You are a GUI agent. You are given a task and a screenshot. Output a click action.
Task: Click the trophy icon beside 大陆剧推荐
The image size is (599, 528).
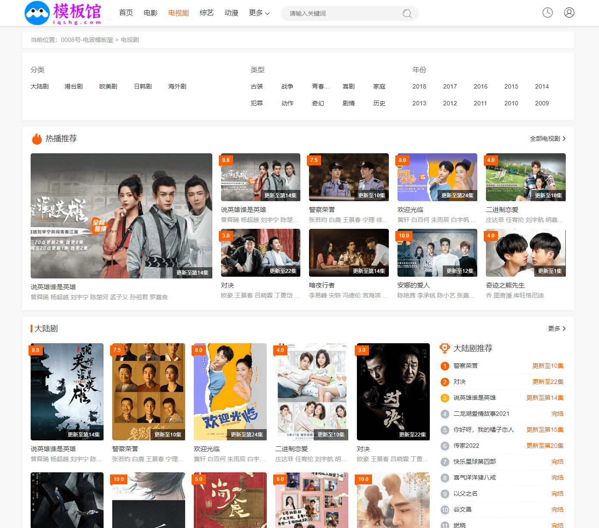tap(445, 348)
